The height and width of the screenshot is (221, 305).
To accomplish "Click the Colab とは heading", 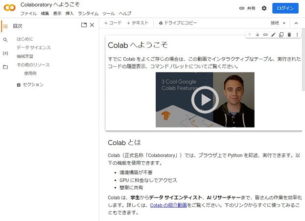I will (124, 143).
